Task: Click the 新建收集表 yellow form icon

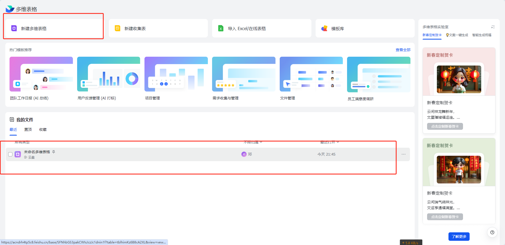Action: point(118,28)
